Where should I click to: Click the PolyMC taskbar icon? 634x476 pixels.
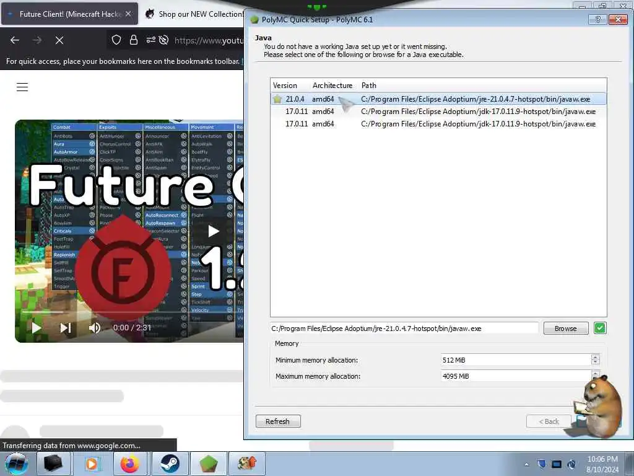point(208,464)
